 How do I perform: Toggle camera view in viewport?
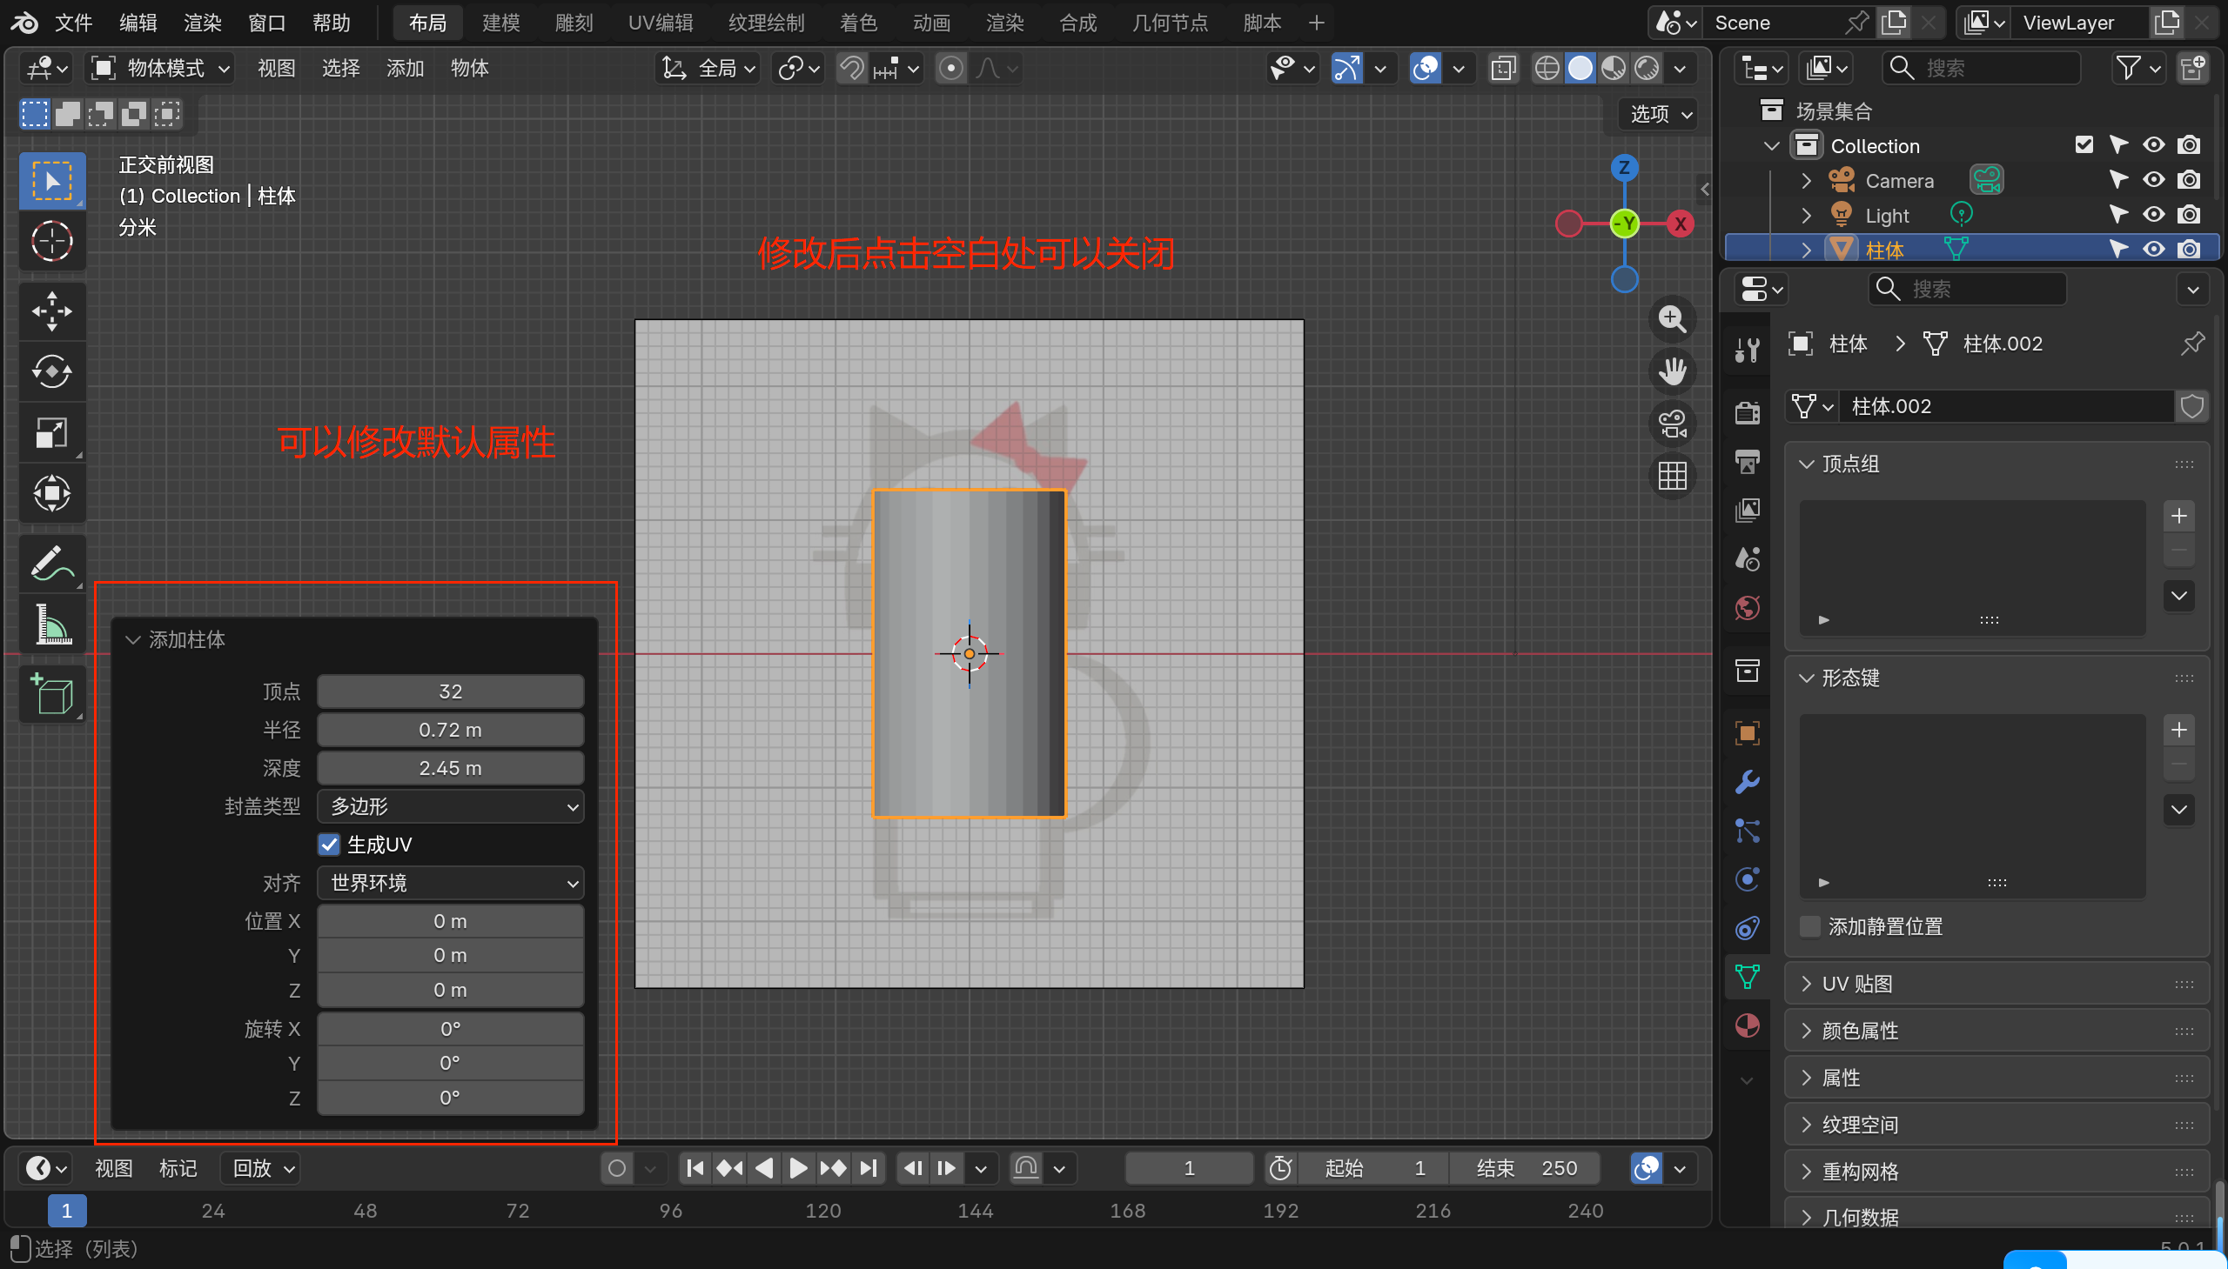click(x=1672, y=424)
